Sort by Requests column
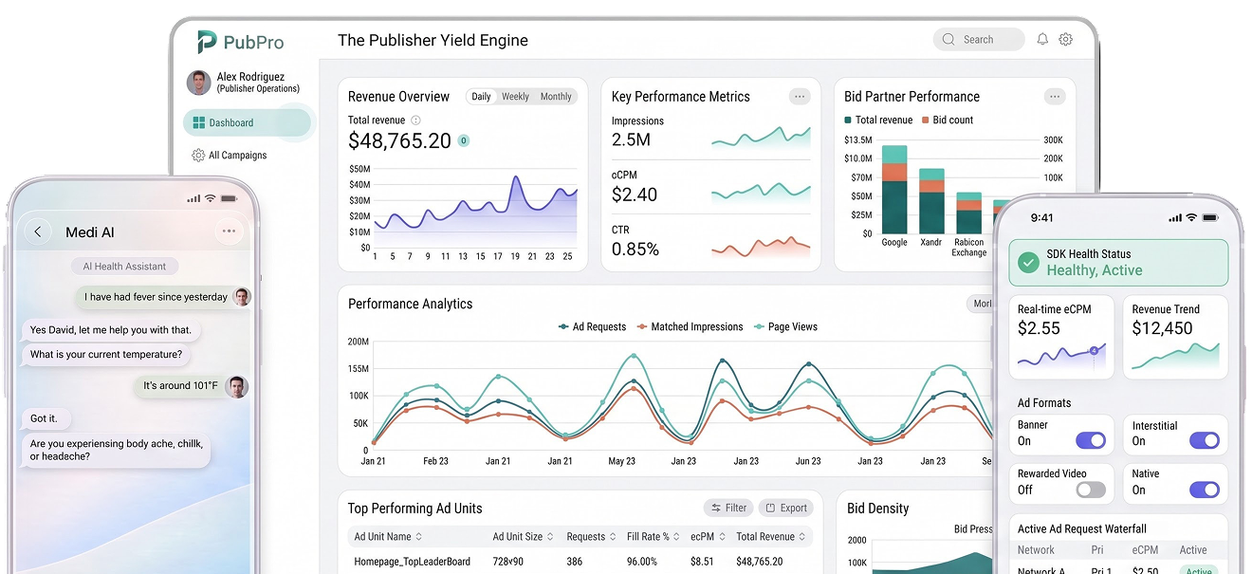Viewport: 1252px width, 574px height. [x=591, y=537]
